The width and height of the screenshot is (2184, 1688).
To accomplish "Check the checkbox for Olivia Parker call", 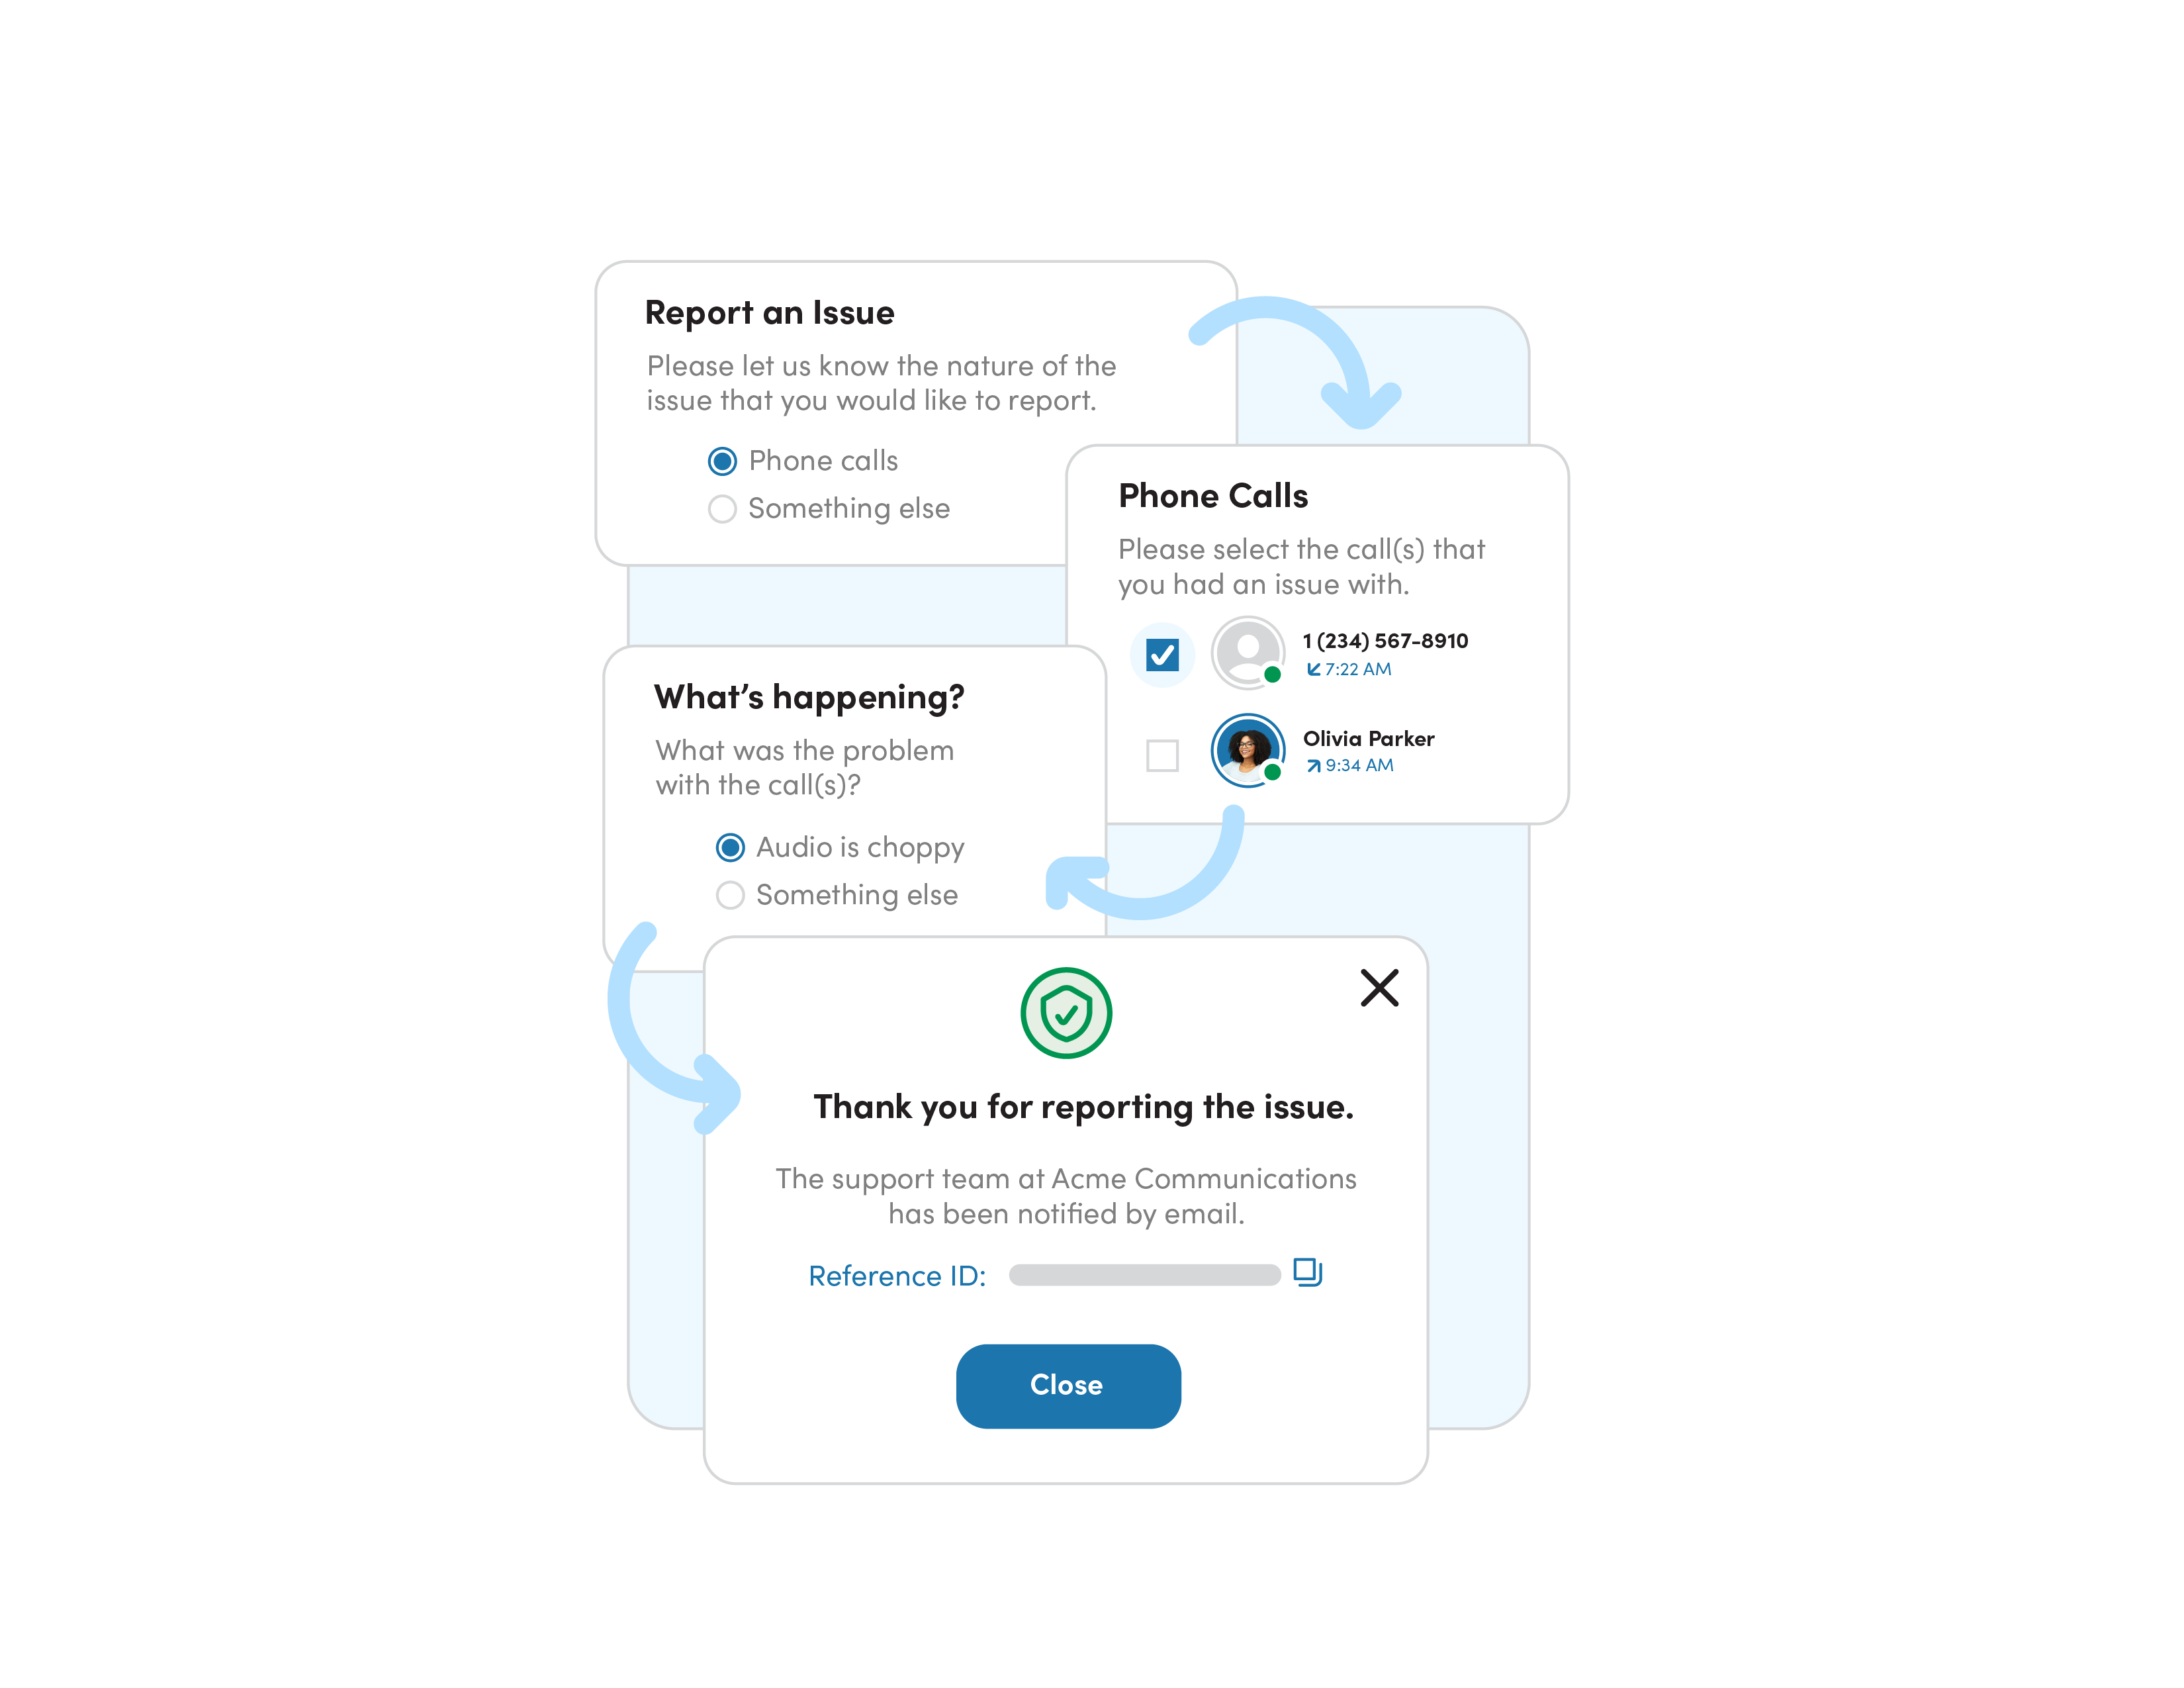I will click(1161, 753).
